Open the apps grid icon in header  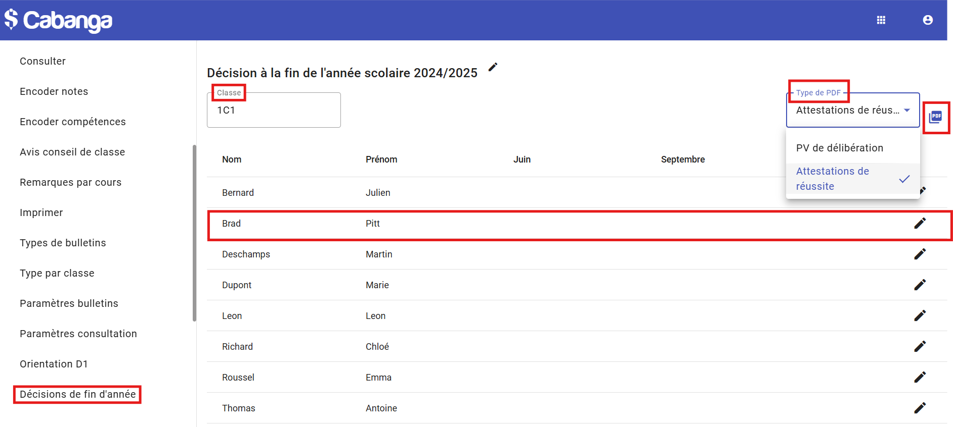881,20
